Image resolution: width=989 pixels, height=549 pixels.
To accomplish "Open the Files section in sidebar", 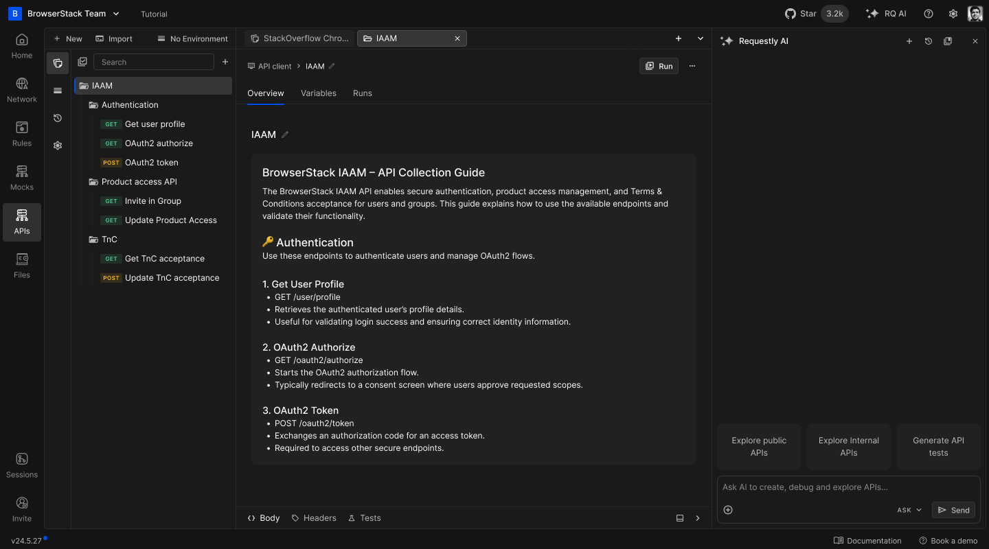I will click(22, 266).
